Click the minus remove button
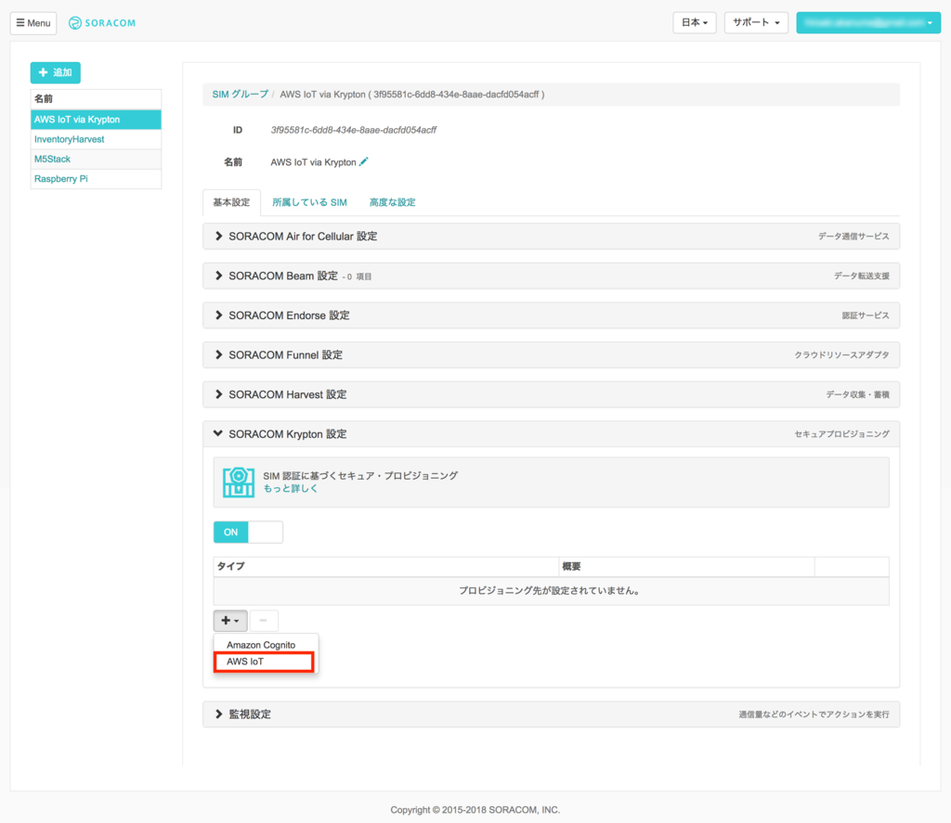 point(263,621)
